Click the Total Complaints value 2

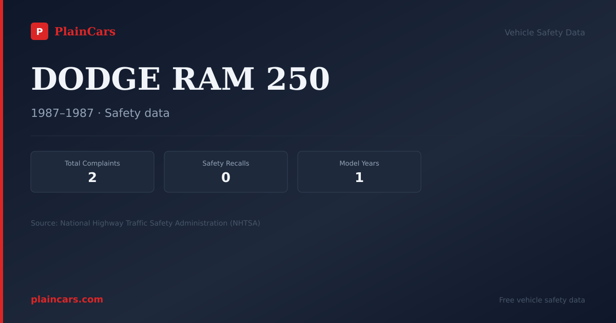pos(92,178)
